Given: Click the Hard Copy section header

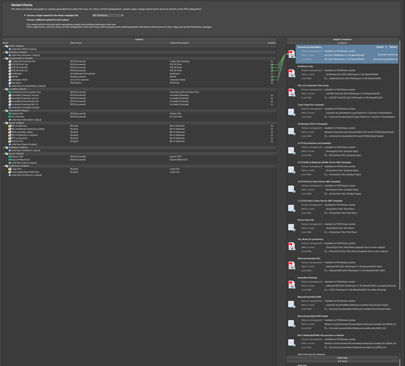Looking at the screenshot, I should [x=342, y=358].
